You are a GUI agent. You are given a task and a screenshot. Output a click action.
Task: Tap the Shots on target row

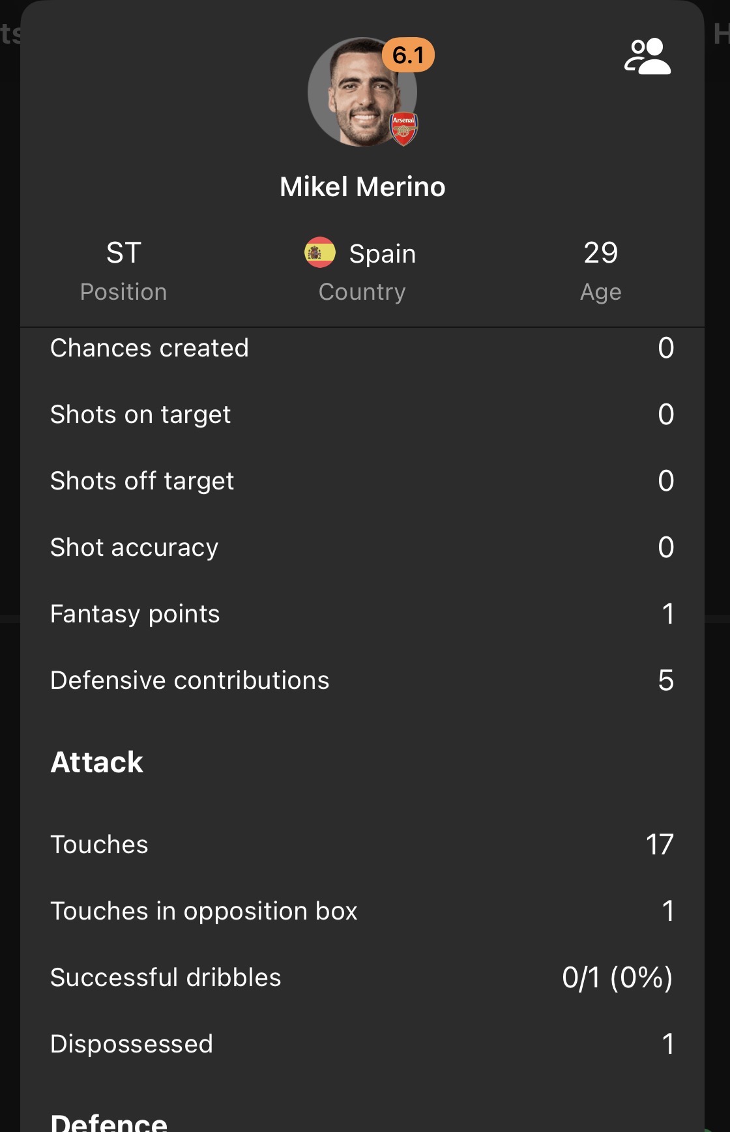[x=362, y=414]
